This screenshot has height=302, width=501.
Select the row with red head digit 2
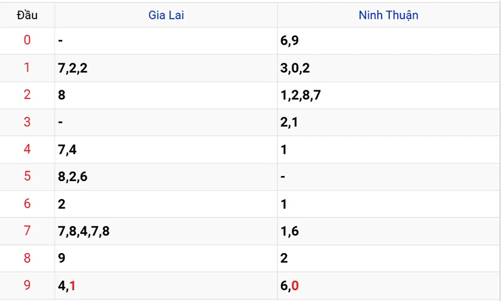pyautogui.click(x=250, y=95)
